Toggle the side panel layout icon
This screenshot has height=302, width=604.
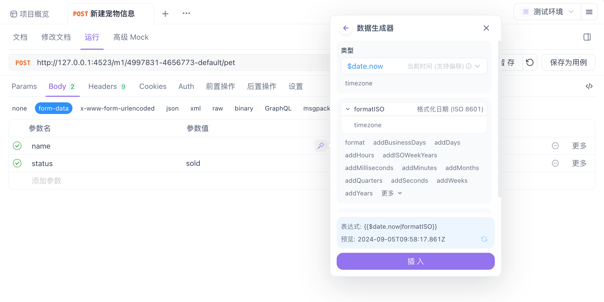587,37
